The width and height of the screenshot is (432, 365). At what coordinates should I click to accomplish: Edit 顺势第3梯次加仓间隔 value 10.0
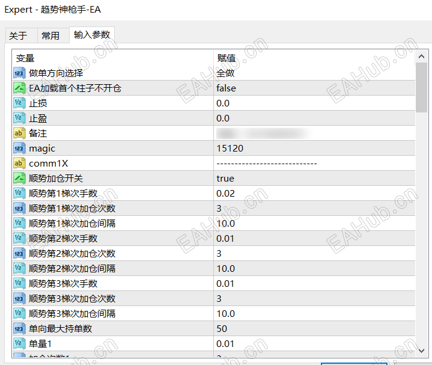314,313
